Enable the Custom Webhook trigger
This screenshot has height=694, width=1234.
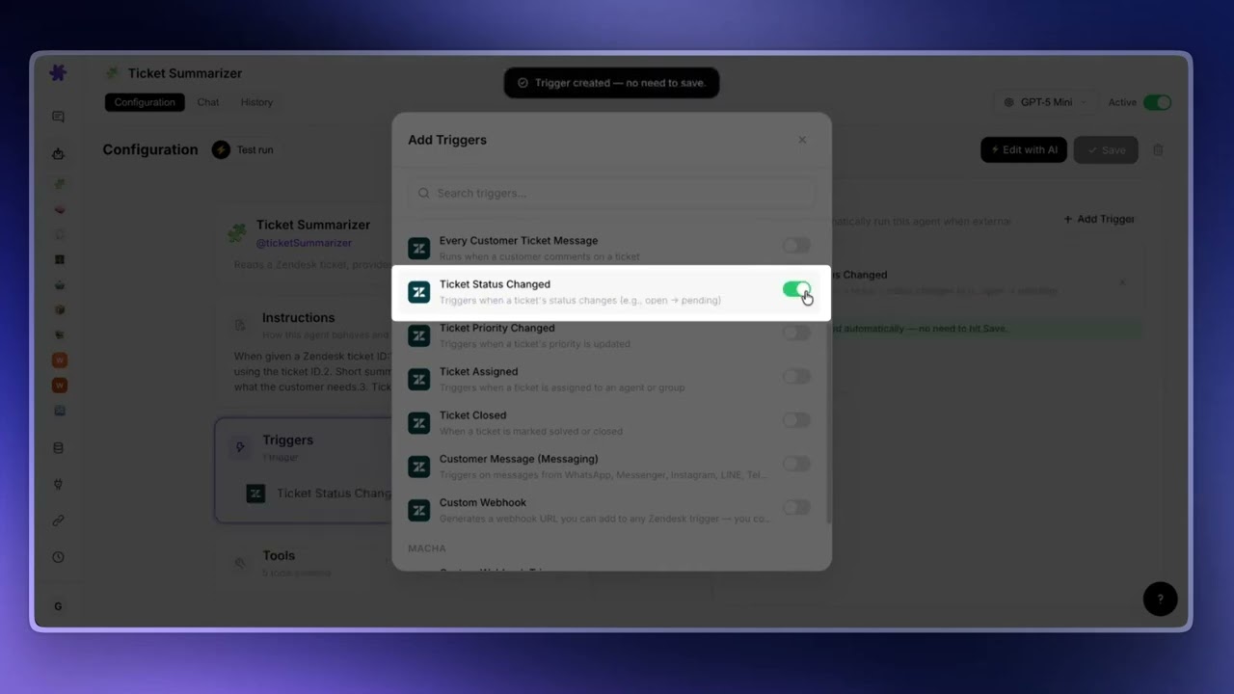796,507
